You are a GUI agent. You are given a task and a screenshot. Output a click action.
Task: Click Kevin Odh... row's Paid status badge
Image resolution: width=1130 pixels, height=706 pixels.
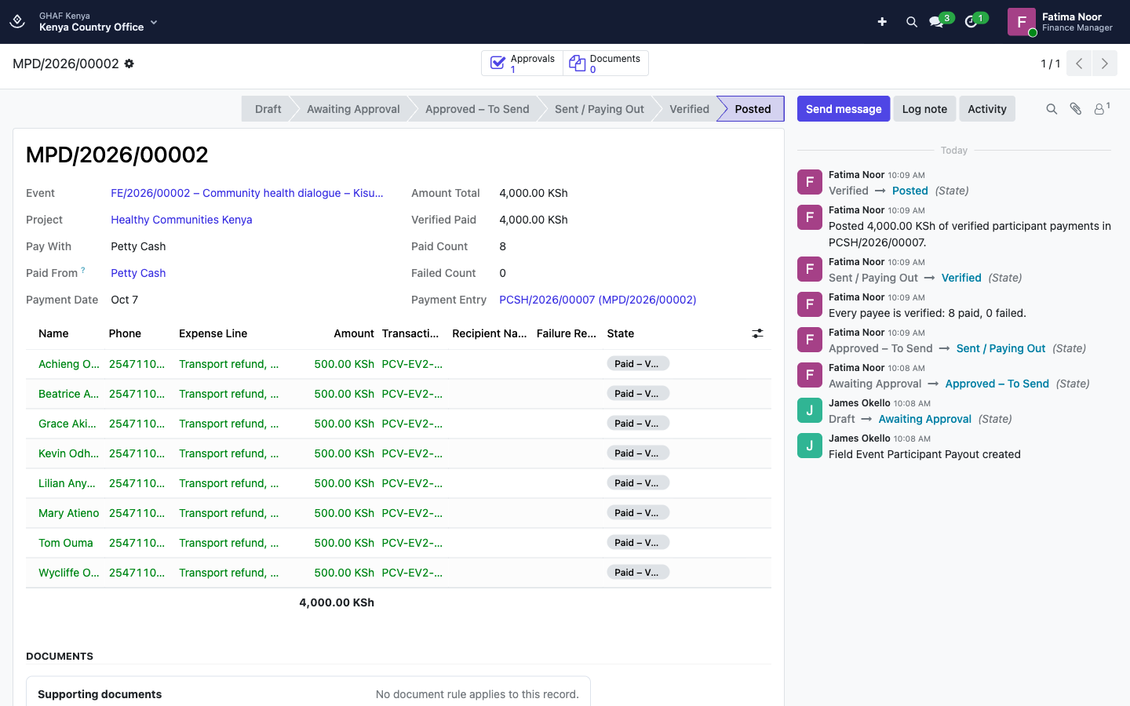638,453
